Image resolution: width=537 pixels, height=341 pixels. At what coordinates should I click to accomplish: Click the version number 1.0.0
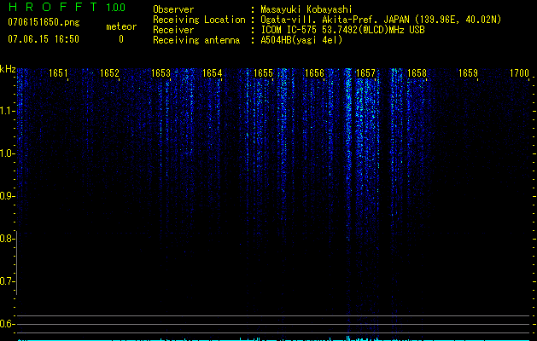click(x=116, y=8)
